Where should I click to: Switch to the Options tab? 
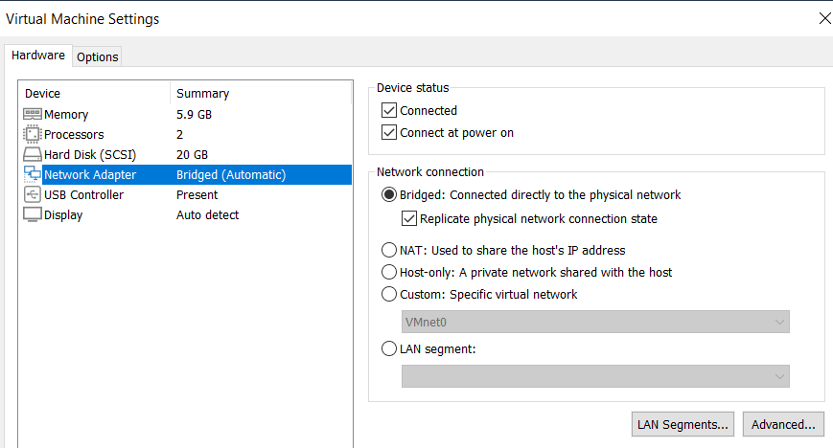pos(98,57)
